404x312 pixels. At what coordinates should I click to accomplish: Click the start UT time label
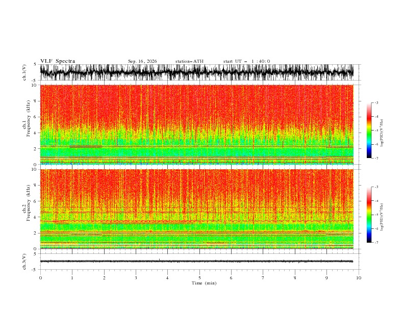point(246,61)
